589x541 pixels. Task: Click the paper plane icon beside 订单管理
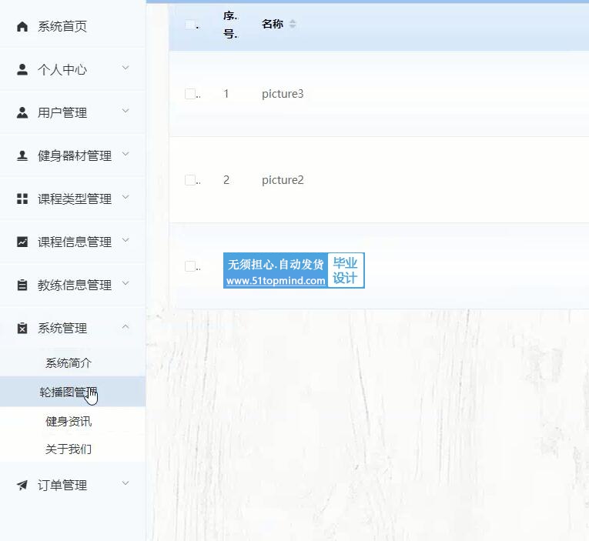pos(22,485)
